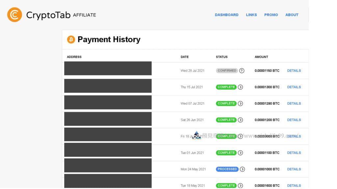Click COMPLETE badge in Wed 07 Jul 2021 row
The width and height of the screenshot is (337, 189).
click(x=226, y=103)
